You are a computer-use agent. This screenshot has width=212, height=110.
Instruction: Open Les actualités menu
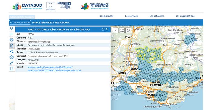157,16
